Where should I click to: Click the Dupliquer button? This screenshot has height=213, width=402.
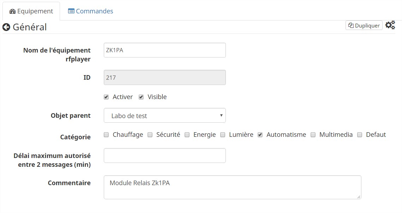[x=364, y=25]
